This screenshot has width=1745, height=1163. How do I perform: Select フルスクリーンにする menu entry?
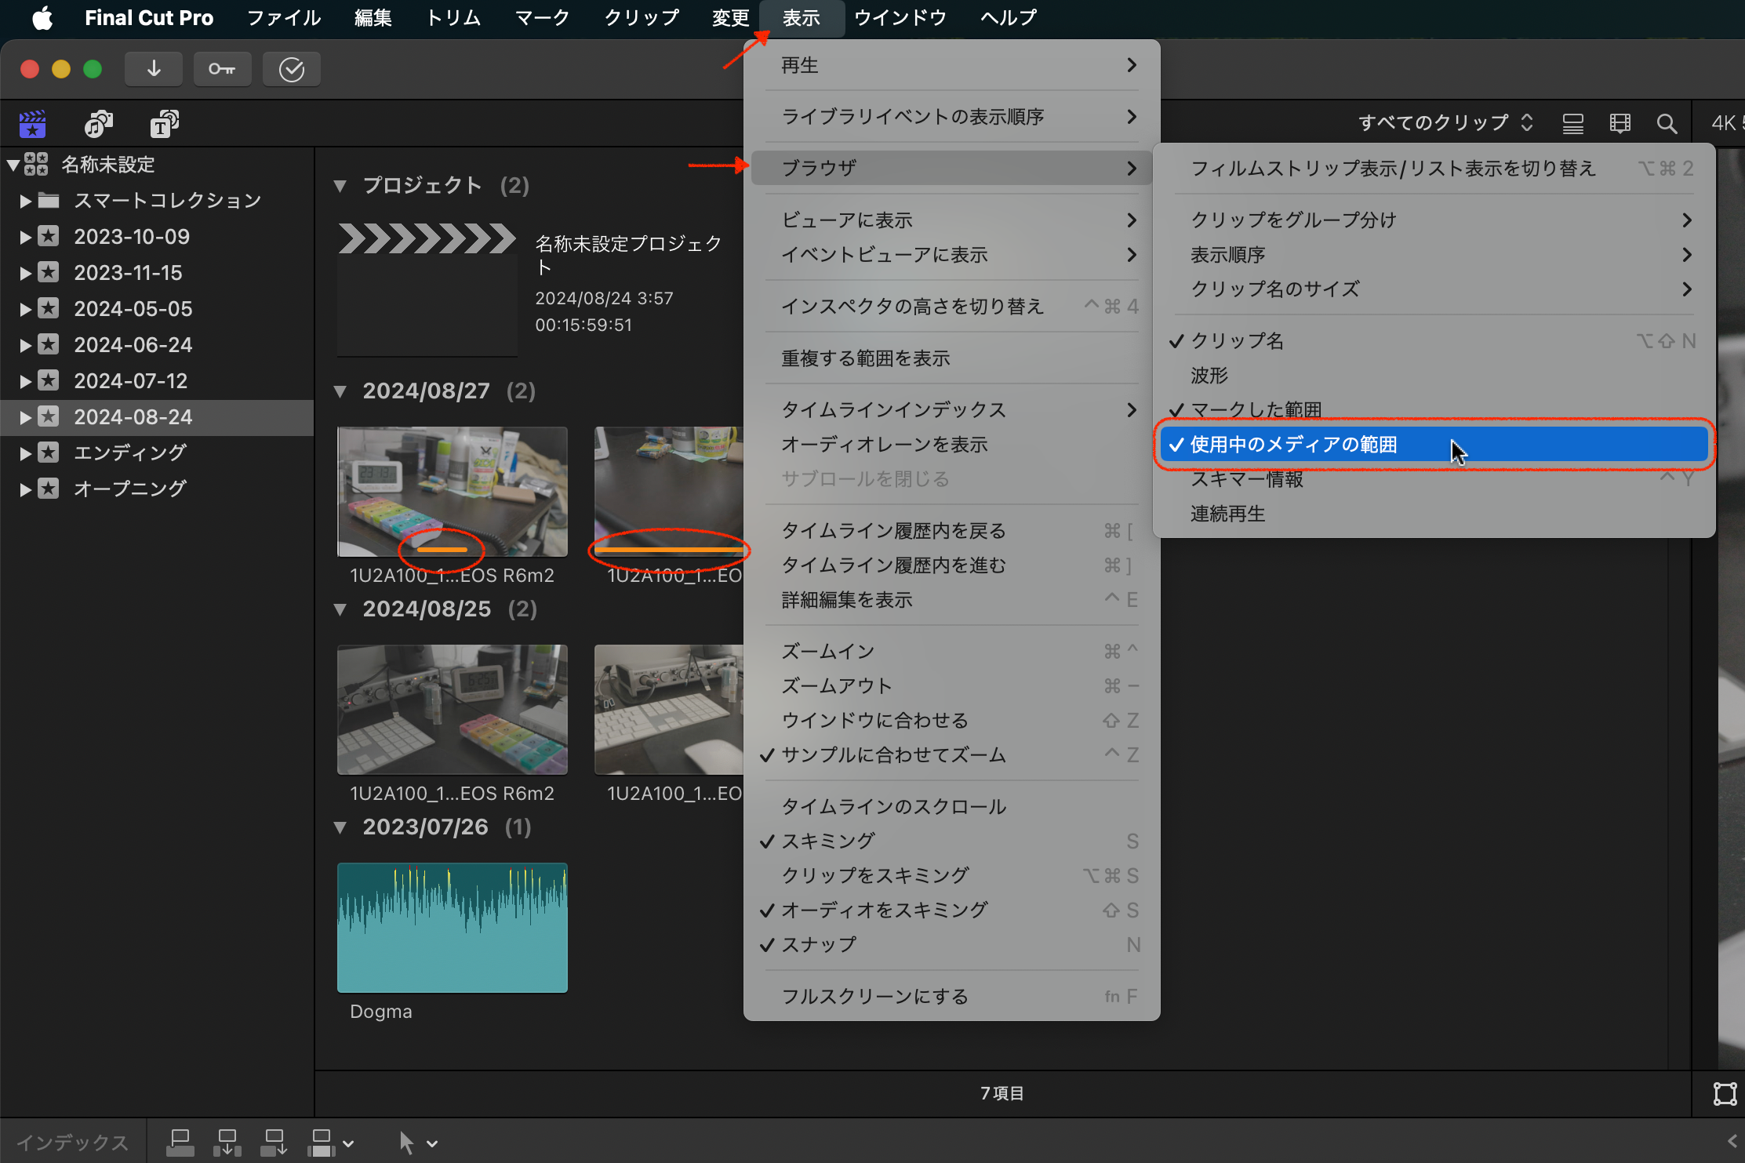[874, 997]
